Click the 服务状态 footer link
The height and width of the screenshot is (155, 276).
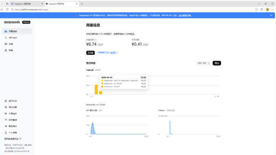8,145
